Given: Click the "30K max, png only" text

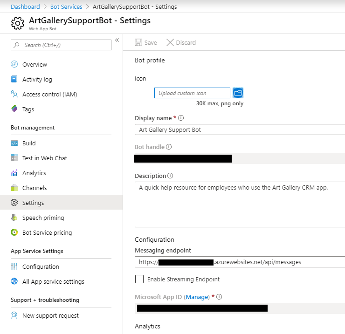Looking at the screenshot, I should coord(220,103).
